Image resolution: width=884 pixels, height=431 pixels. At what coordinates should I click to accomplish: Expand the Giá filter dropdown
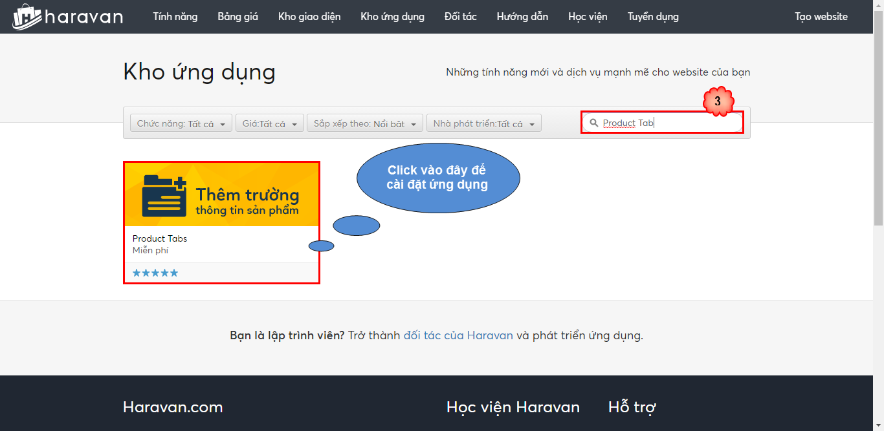pyautogui.click(x=269, y=123)
